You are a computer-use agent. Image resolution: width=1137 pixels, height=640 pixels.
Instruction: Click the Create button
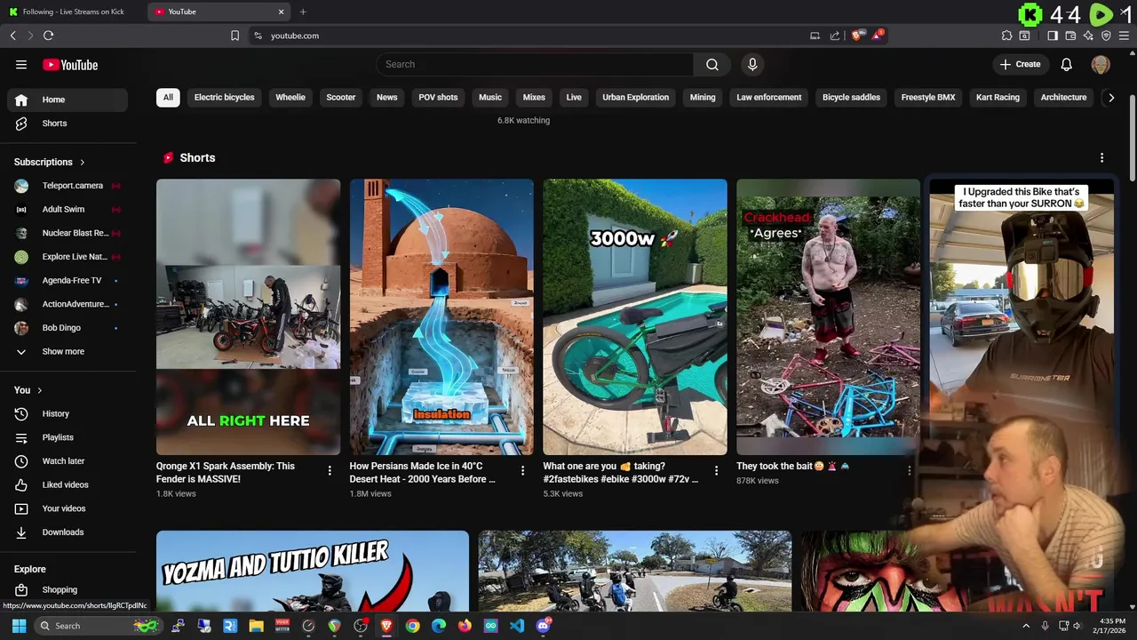pyautogui.click(x=1020, y=64)
